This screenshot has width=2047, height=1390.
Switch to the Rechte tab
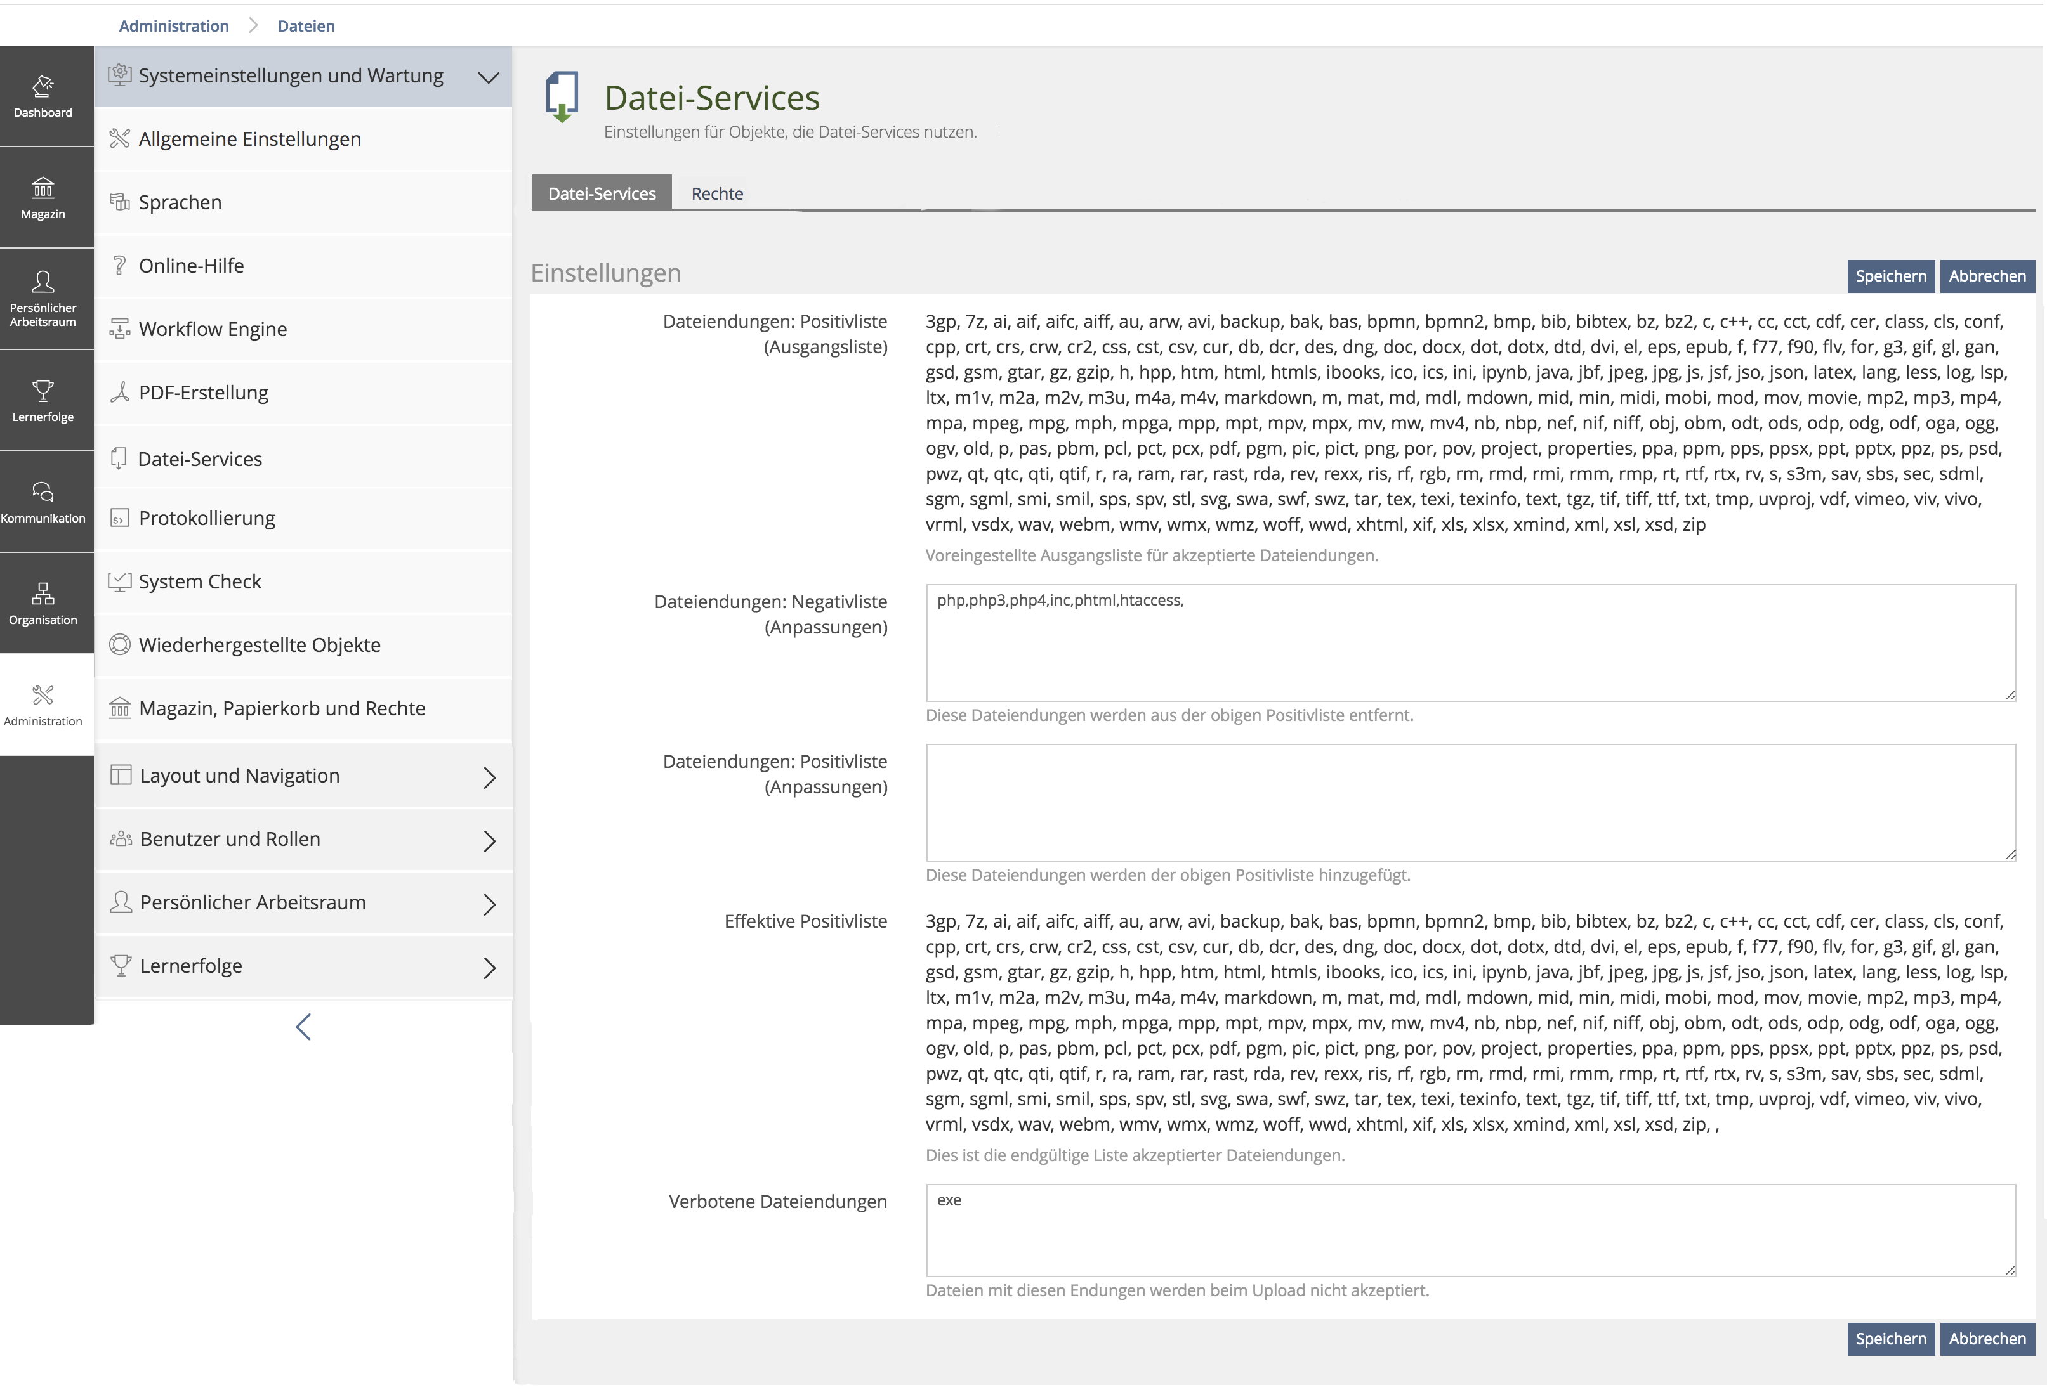[x=717, y=193]
